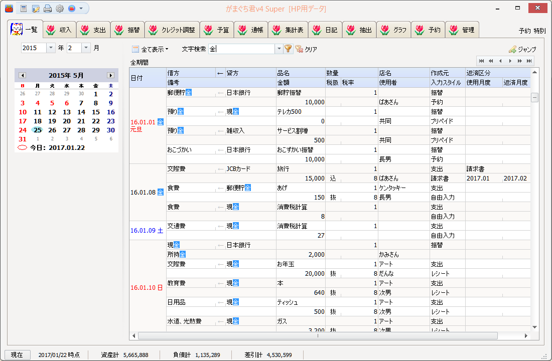Click the 資産計 5,665,888 status entry

(x=124, y=354)
